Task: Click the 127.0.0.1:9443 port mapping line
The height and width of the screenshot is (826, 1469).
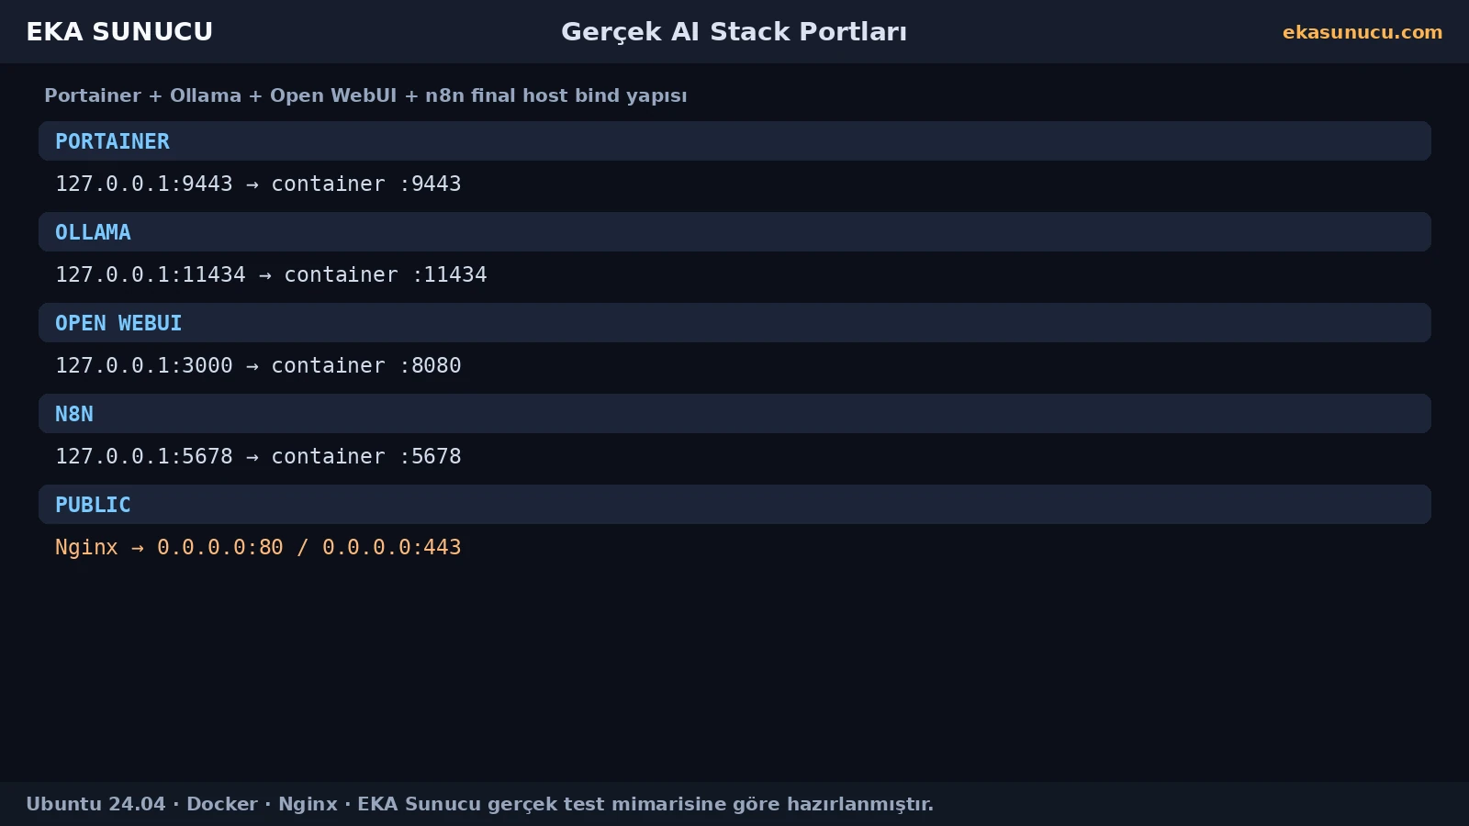Action: point(258,184)
